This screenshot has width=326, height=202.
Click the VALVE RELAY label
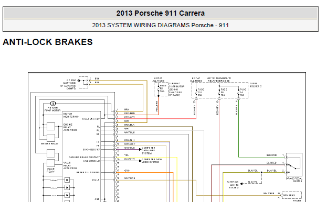[50, 170]
